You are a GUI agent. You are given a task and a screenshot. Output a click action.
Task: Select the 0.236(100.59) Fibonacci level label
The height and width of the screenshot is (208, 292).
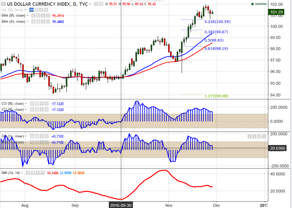(x=217, y=22)
